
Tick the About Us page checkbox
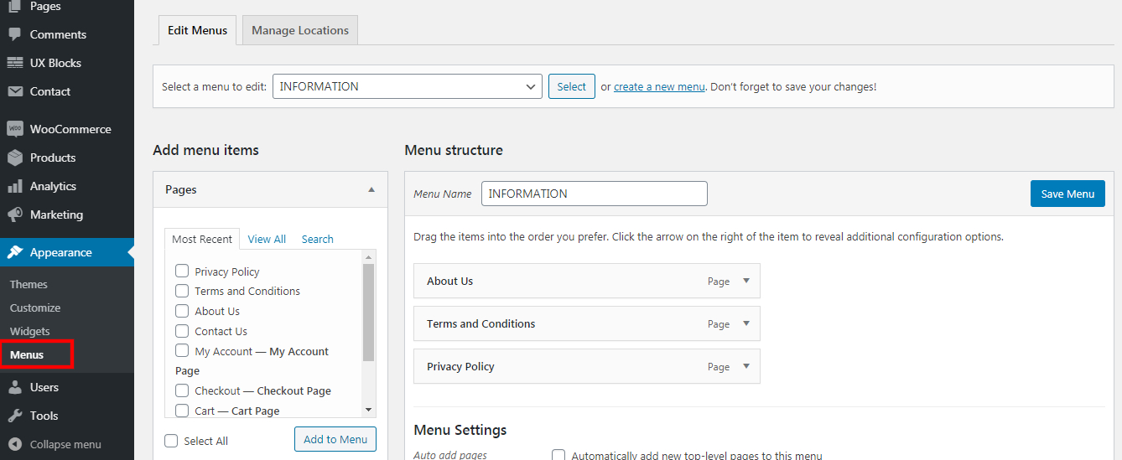181,311
